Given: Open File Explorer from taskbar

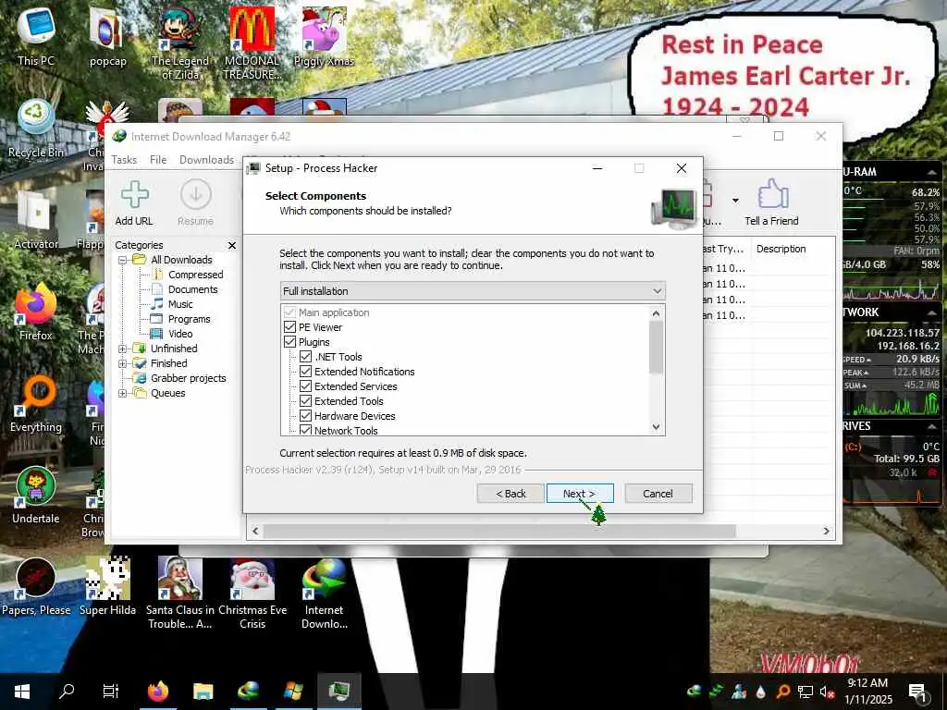Looking at the screenshot, I should 203,692.
